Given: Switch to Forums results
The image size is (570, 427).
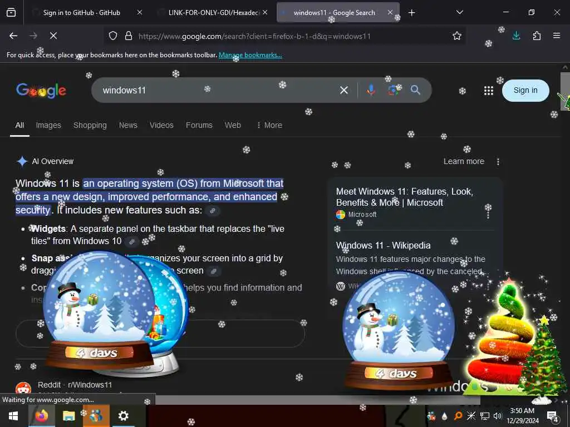Looking at the screenshot, I should click(x=199, y=125).
